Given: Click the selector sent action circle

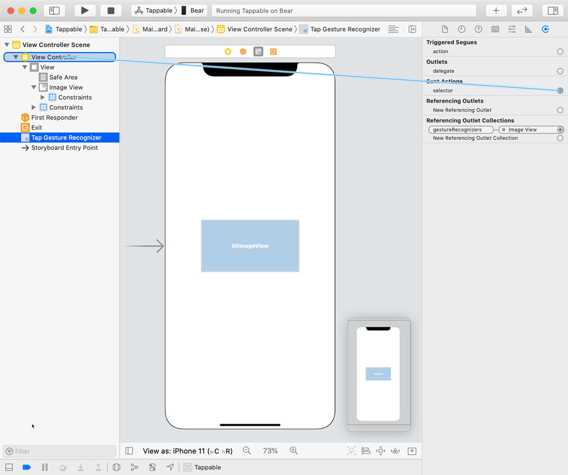Looking at the screenshot, I should [x=560, y=91].
